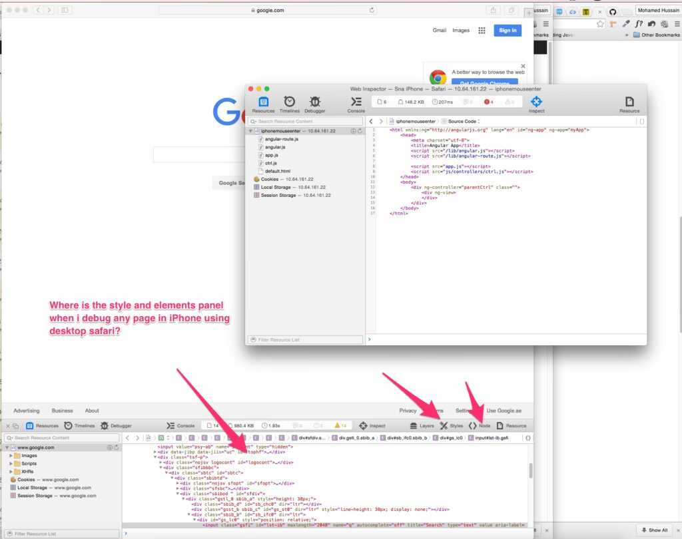Click the blue Sign in button
The height and width of the screenshot is (539, 682).
[x=508, y=31]
